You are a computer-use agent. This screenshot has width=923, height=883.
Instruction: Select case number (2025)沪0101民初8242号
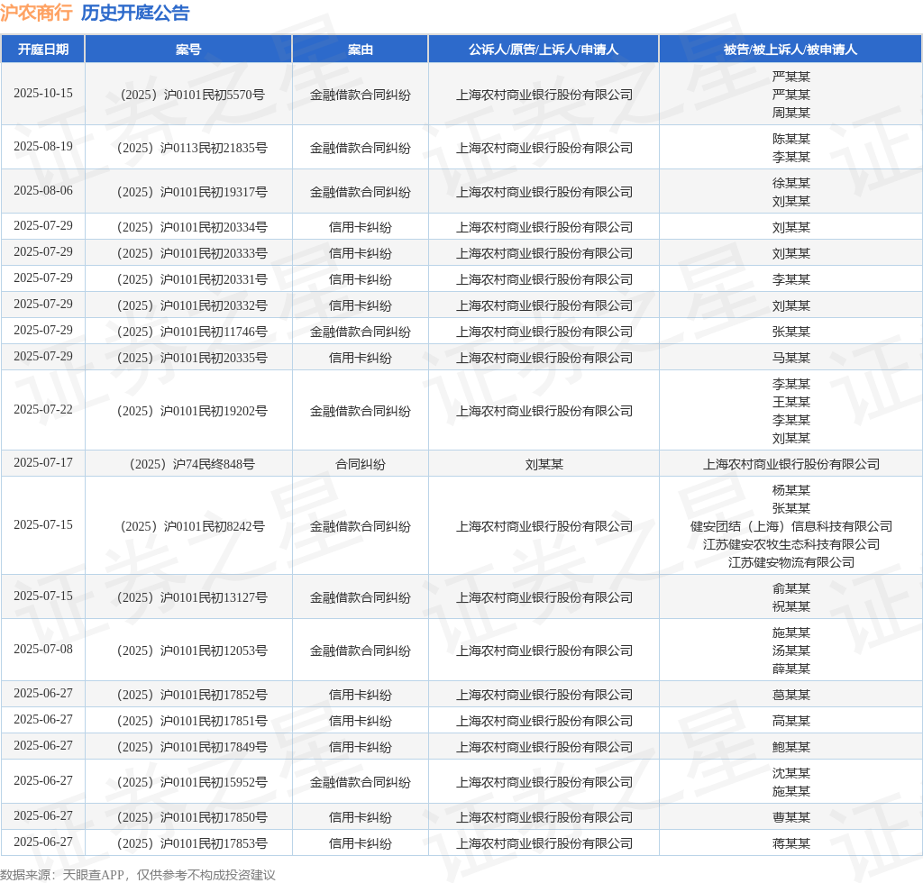[x=193, y=526]
